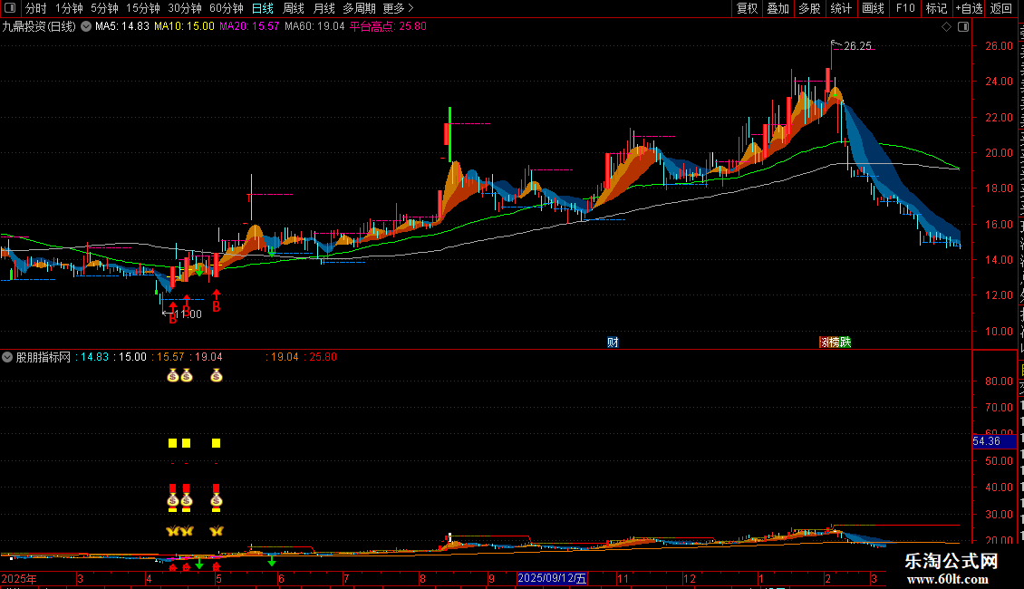Click the 2025年 timeline label
Viewport: 1024px width, 589px height.
pos(19,579)
